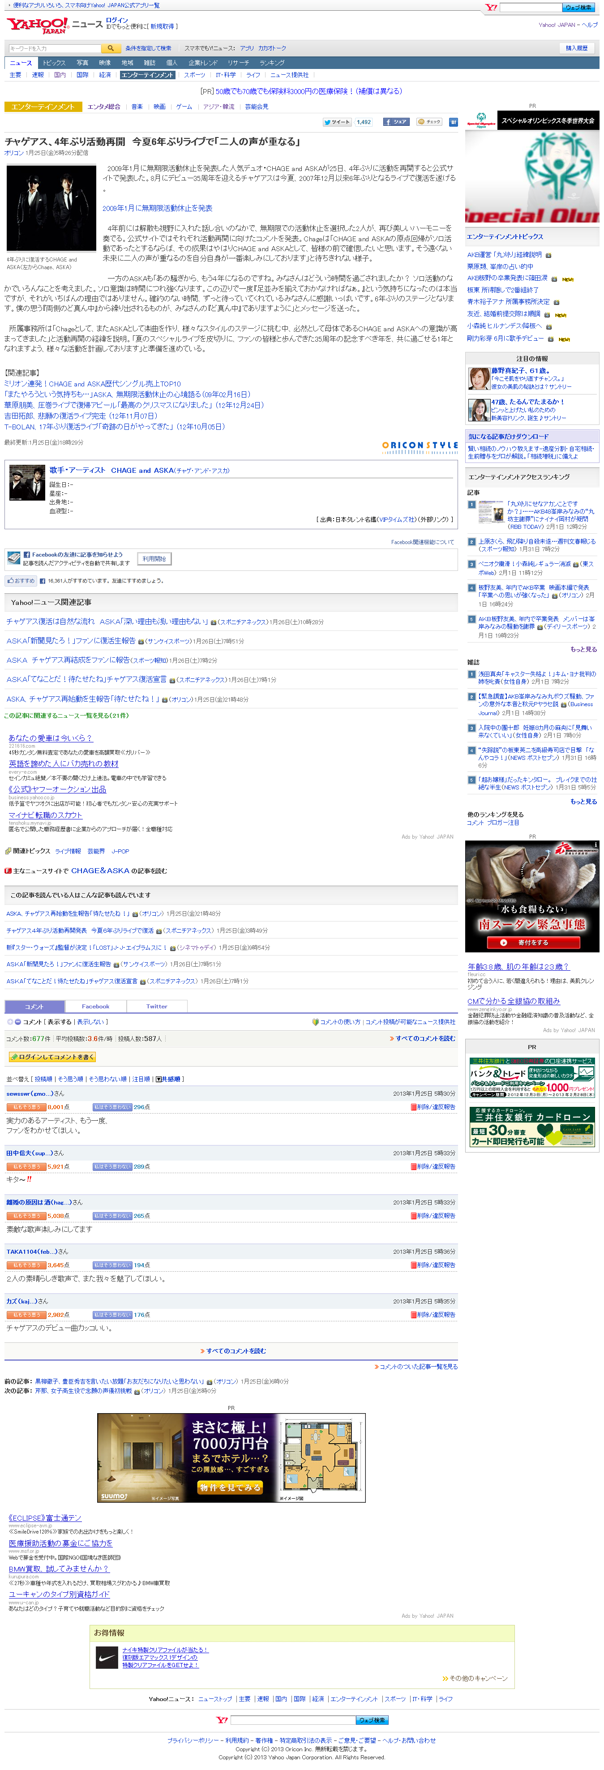The image size is (604, 1770).
Task: Click the artist profile thumbnail photo
Action: (27, 482)
